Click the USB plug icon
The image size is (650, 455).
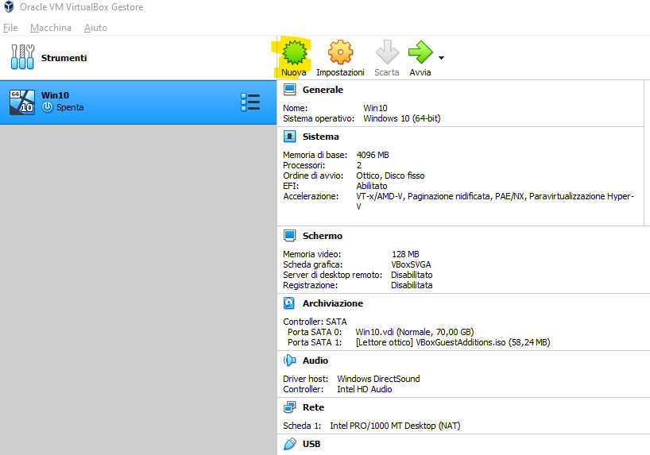(289, 444)
